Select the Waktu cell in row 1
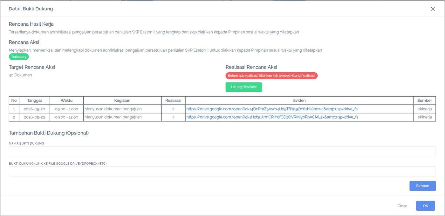445x216 pixels. pos(66,109)
